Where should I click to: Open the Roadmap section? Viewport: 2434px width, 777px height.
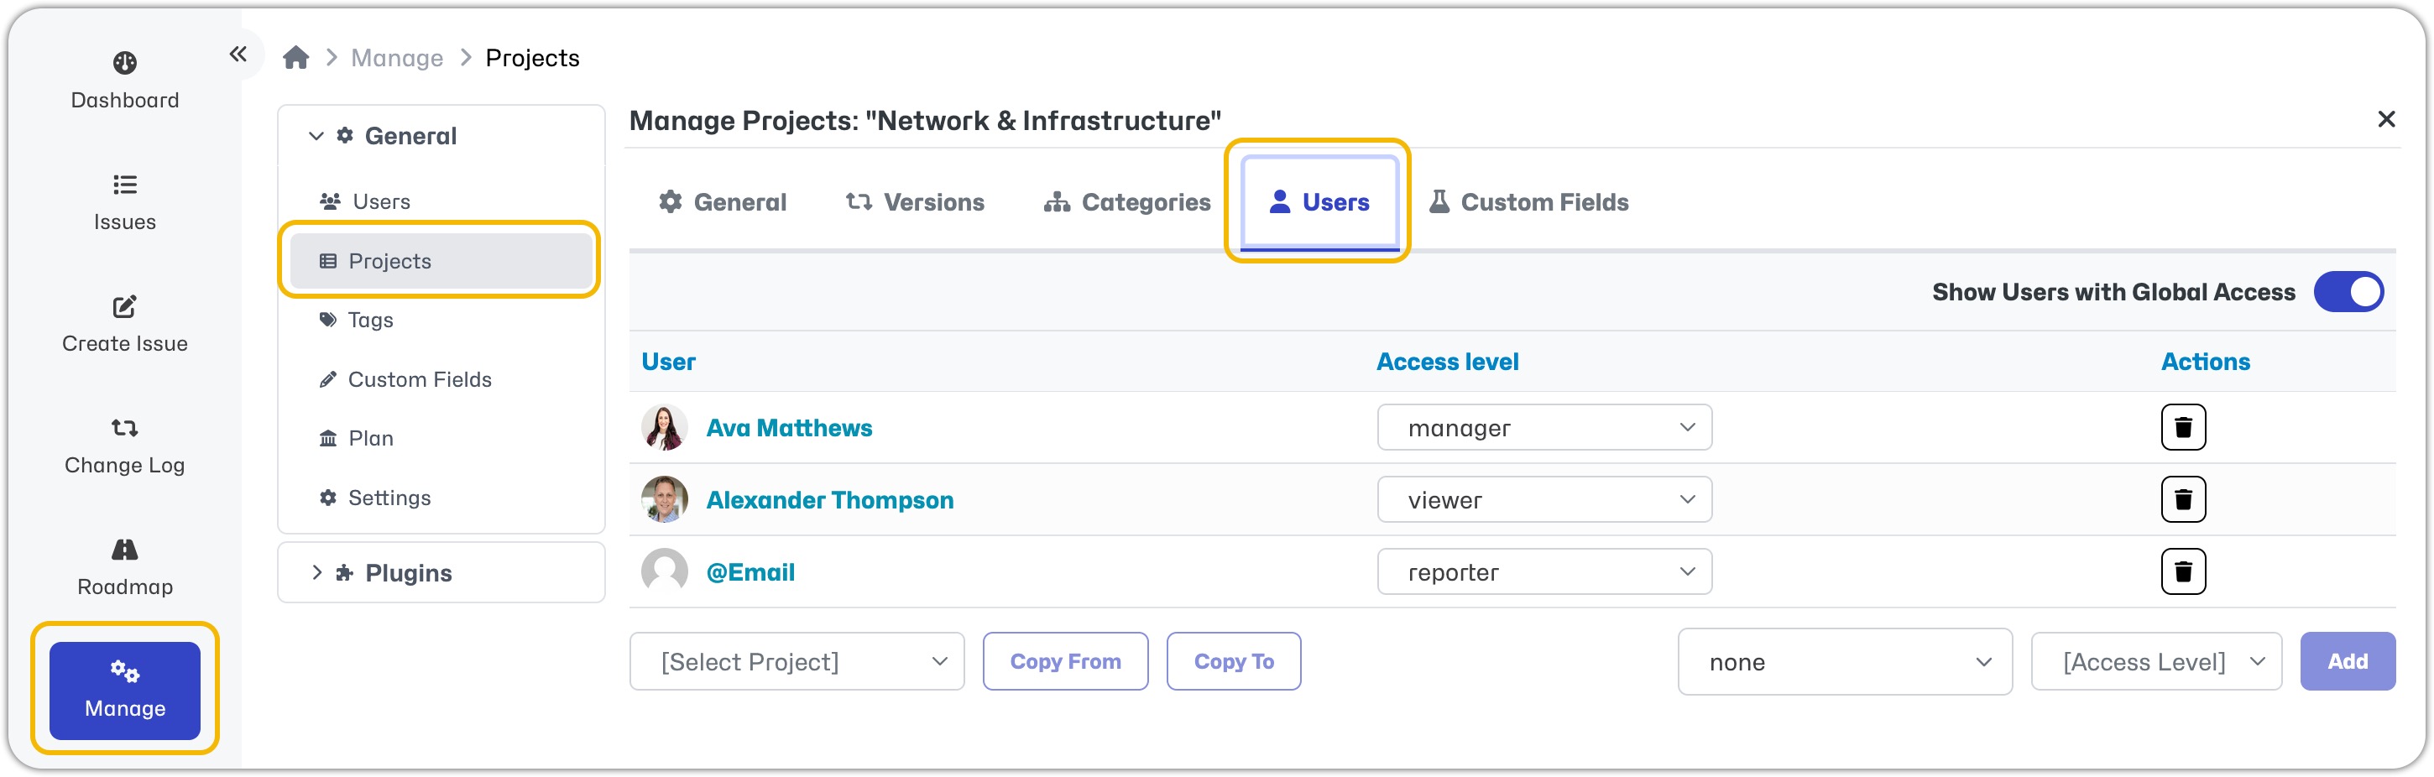(125, 568)
